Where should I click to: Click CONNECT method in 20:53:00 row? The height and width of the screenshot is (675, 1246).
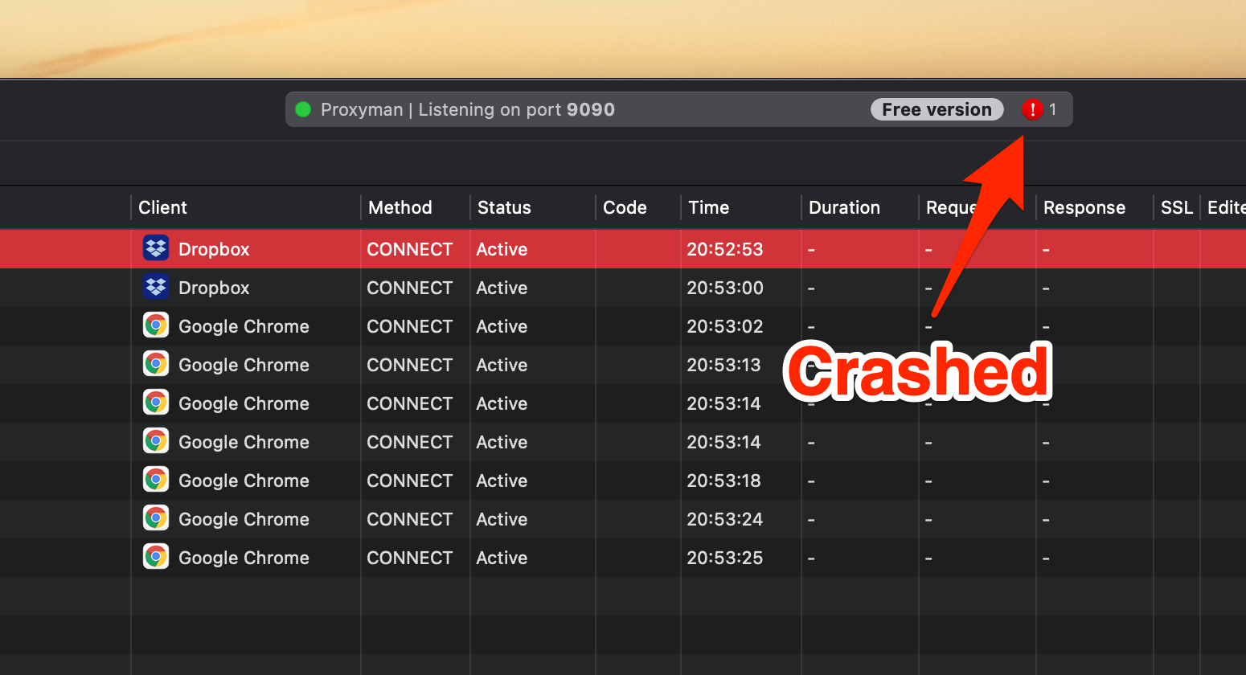410,288
